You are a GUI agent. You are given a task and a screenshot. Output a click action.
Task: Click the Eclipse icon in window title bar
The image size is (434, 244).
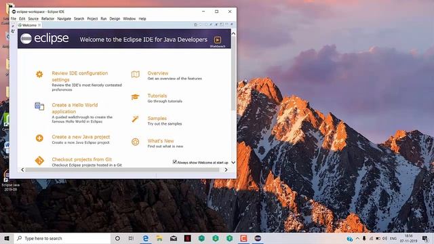[14, 12]
